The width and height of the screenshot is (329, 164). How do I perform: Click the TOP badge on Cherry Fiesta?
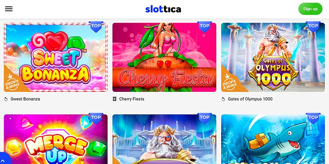[x=204, y=27]
